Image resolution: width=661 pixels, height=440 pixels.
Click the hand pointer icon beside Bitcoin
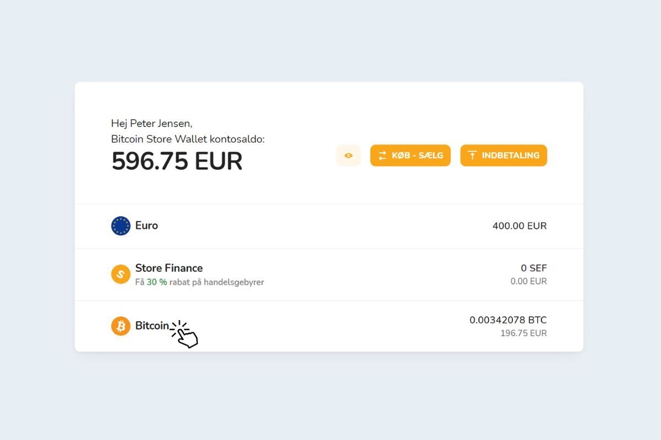coord(185,335)
